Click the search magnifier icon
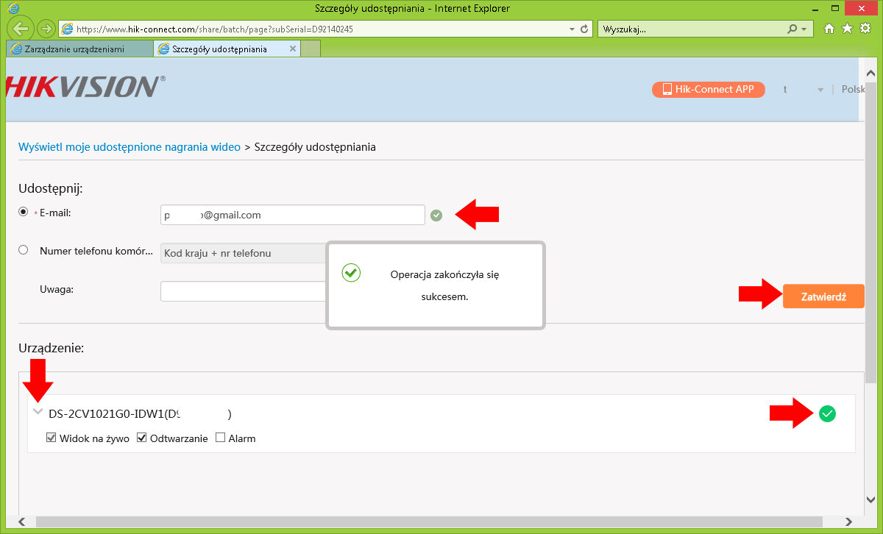 point(792,29)
